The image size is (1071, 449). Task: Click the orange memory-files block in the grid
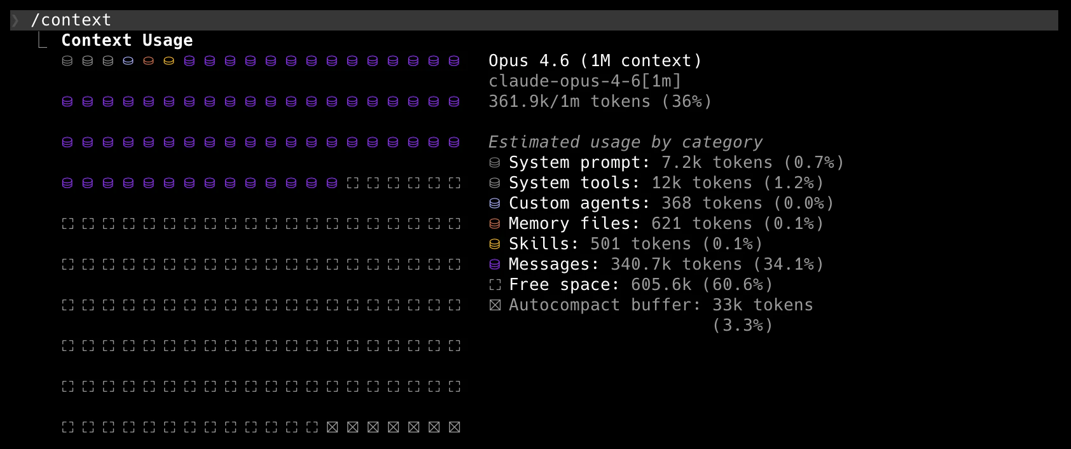click(149, 61)
